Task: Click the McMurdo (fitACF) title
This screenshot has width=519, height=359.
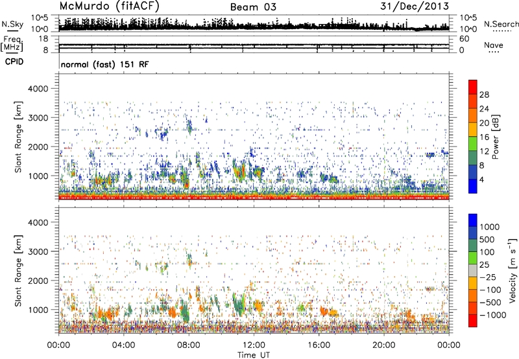Action: pos(109,6)
